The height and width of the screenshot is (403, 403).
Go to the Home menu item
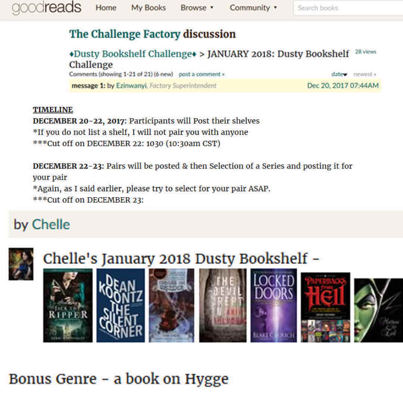click(x=106, y=8)
